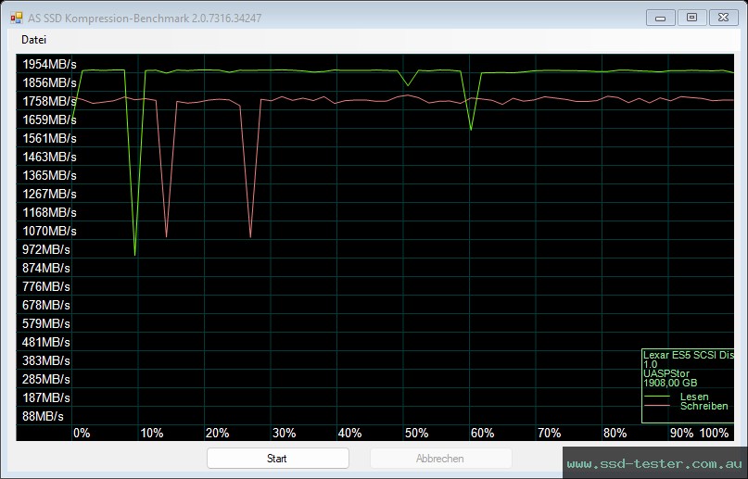Click the UASPStor driver label
This screenshot has width=748, height=479.
(x=666, y=373)
